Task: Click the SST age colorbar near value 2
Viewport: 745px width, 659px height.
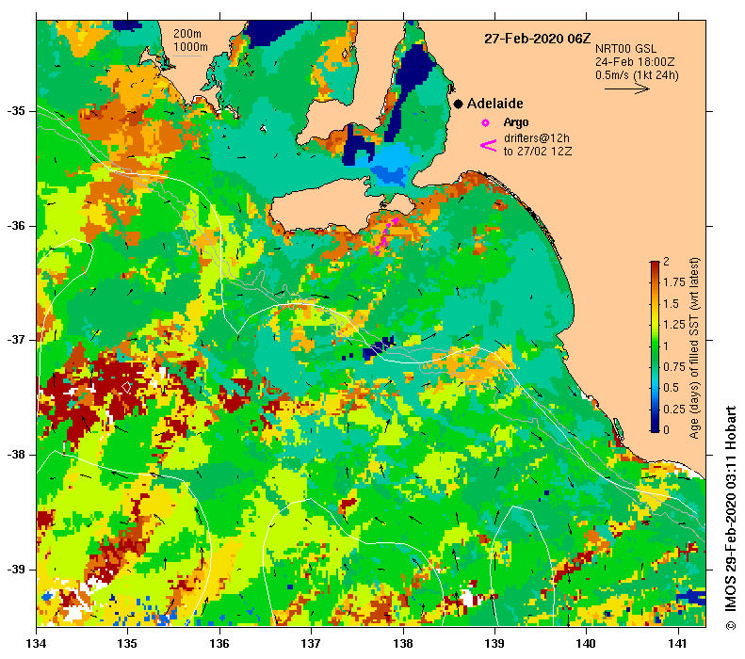Action: coord(655,264)
